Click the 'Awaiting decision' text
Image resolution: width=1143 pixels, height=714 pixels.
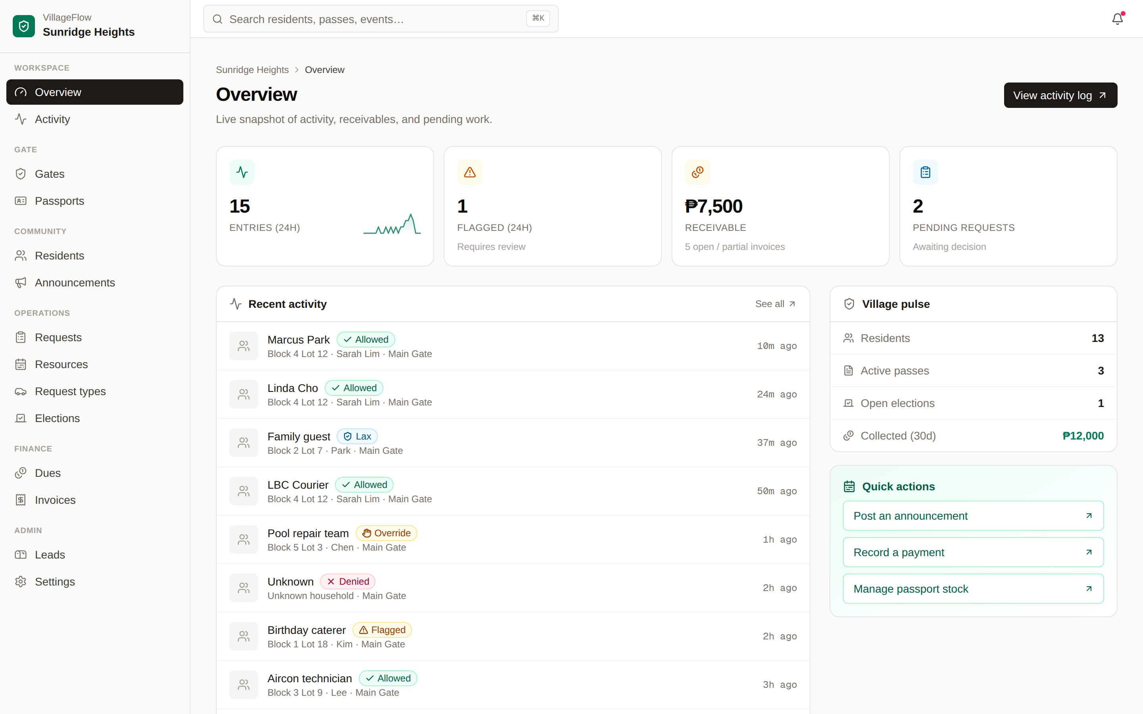tap(949, 246)
